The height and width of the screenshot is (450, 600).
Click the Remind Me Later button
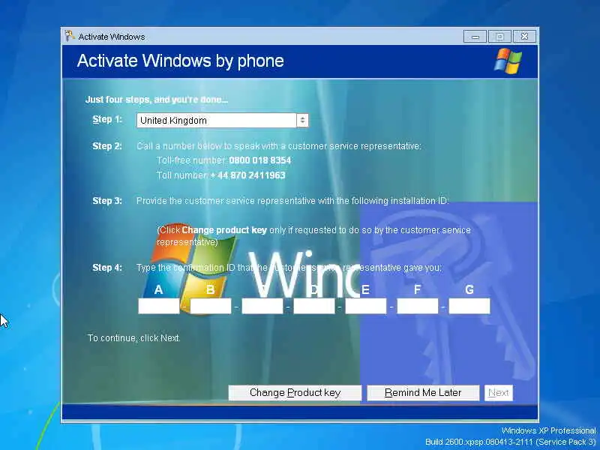click(x=423, y=392)
